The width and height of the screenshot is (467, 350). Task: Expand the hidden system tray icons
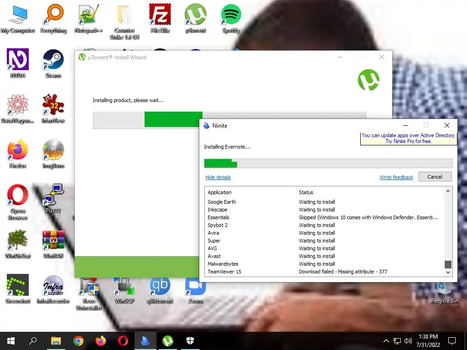(386, 341)
